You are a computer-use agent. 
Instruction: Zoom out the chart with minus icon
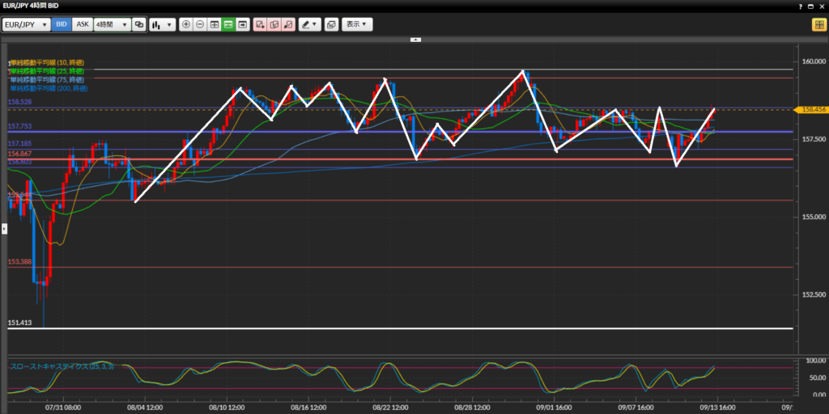click(x=200, y=24)
